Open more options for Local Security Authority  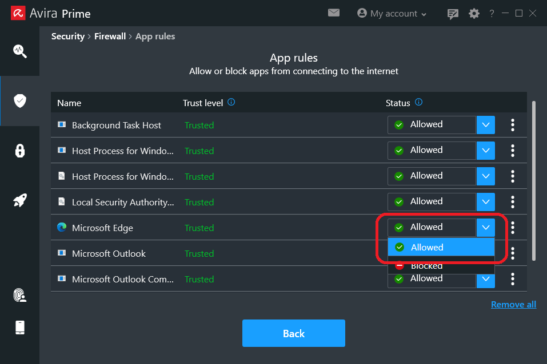point(513,201)
